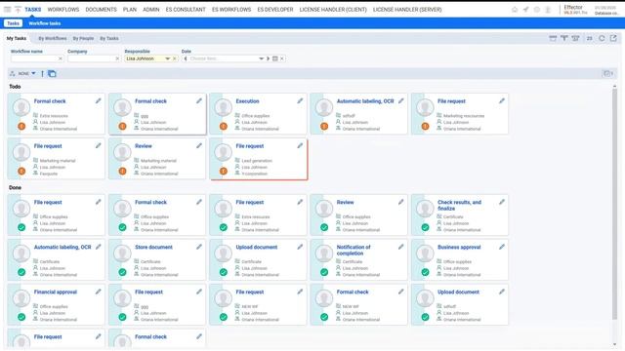
Task: Click the refresh icon in the task toolbar
Action: 602,38
